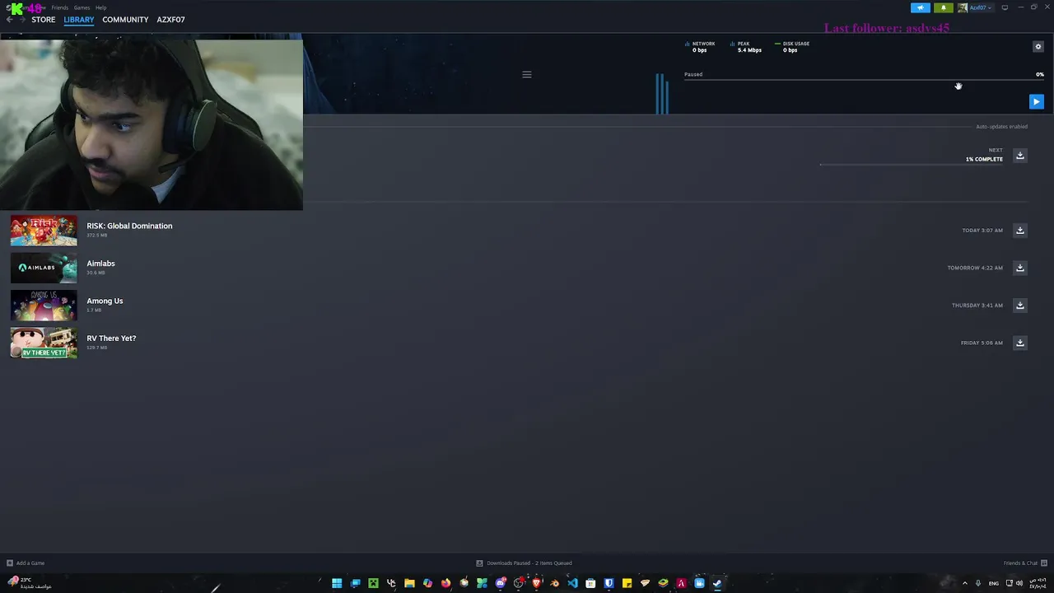Screen dimensions: 1054x593
Task: Click progress bar under 1% COMPLETE
Action: 911,164
